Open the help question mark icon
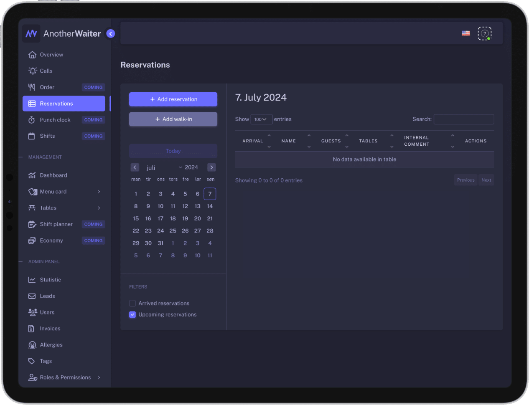This screenshot has height=405, width=529. pyautogui.click(x=484, y=33)
